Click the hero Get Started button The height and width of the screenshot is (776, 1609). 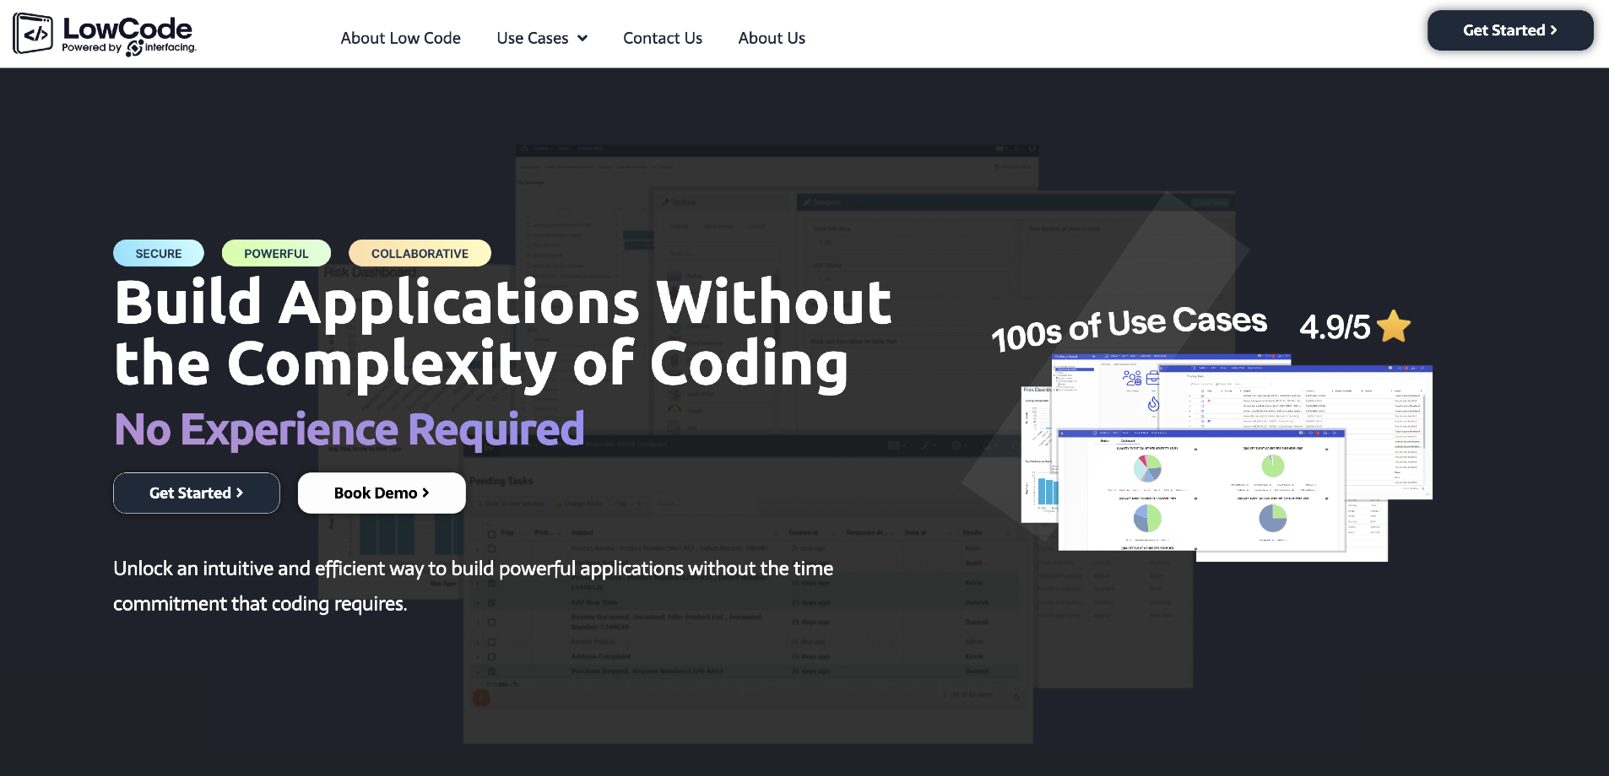[196, 493]
